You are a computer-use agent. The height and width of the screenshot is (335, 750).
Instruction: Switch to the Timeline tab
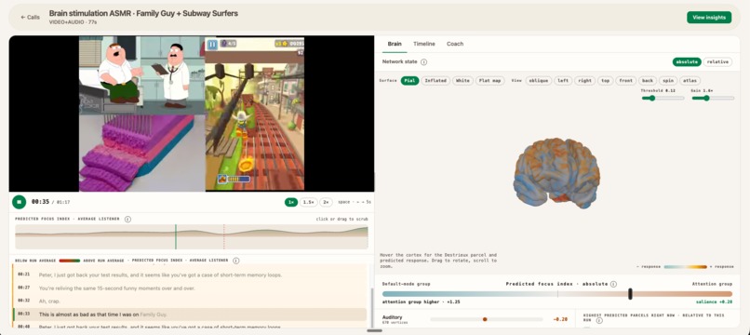(x=424, y=44)
